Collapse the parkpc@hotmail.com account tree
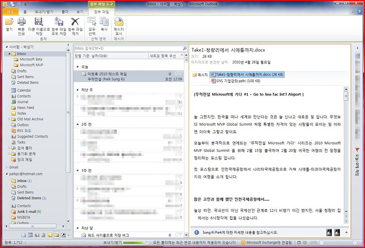Screen dimensions: 365x248 [x=6, y=174]
